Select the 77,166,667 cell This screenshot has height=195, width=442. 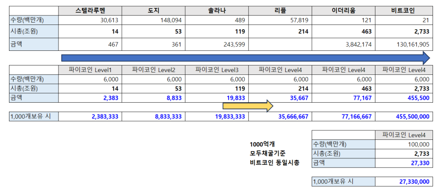click(344, 116)
